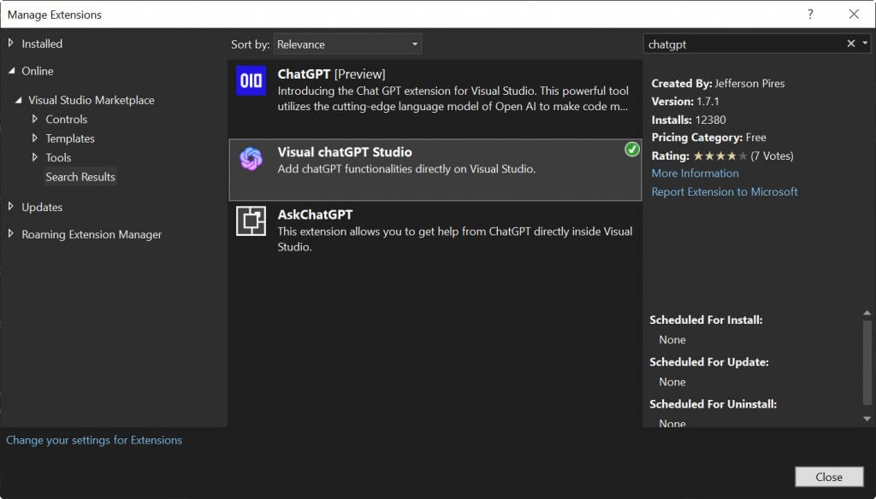
Task: Click the (7 Votes) text
Action: 772,156
